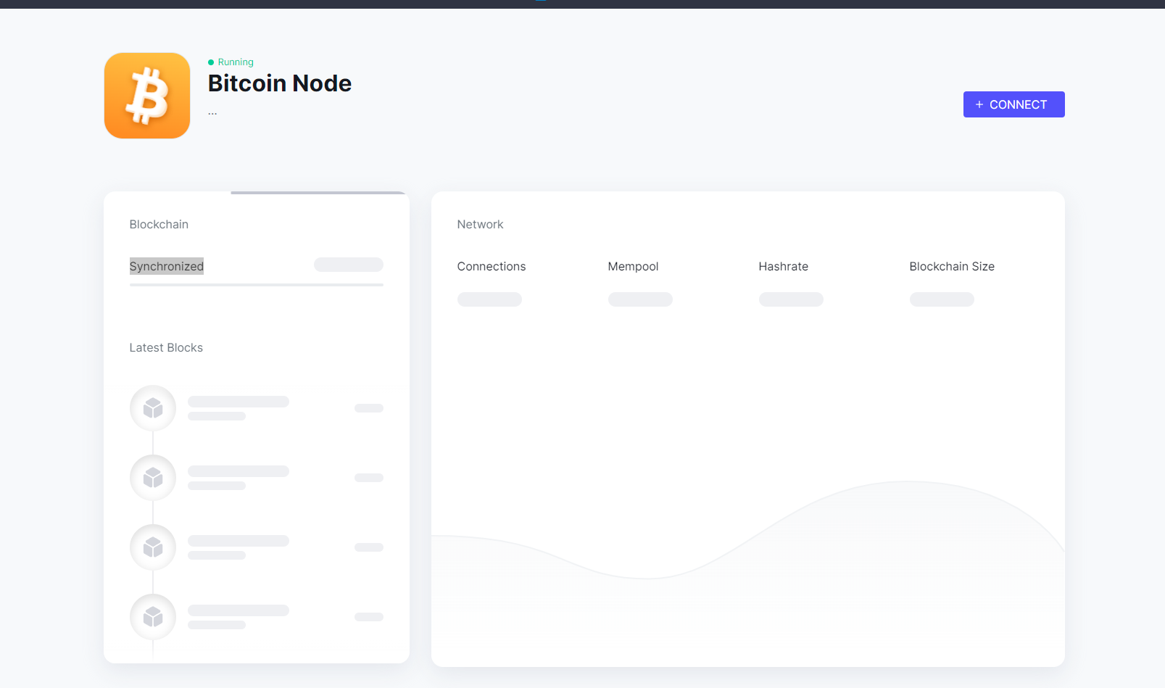
Task: Click the loading placeholder under Blockchain Size
Action: [942, 299]
